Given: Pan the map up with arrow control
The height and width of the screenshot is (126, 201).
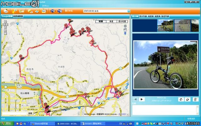Looking at the screenshot, I should point(5,22).
